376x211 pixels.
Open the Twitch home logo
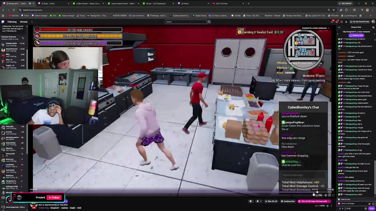click(3, 22)
